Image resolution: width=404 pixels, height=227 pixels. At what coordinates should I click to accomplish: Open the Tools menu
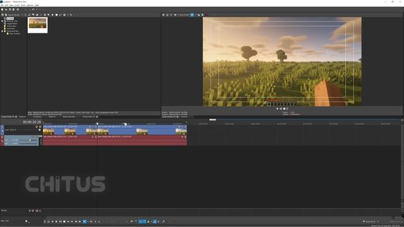point(23,5)
